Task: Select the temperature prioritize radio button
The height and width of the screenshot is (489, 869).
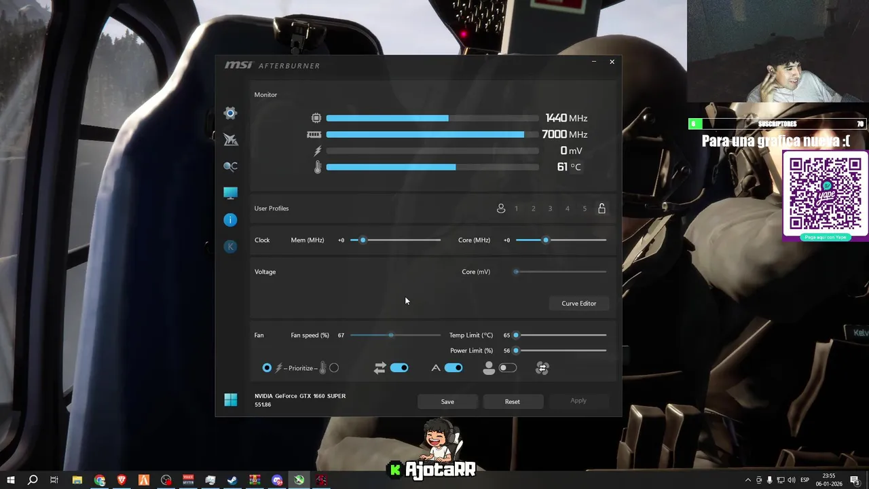Action: click(x=334, y=368)
